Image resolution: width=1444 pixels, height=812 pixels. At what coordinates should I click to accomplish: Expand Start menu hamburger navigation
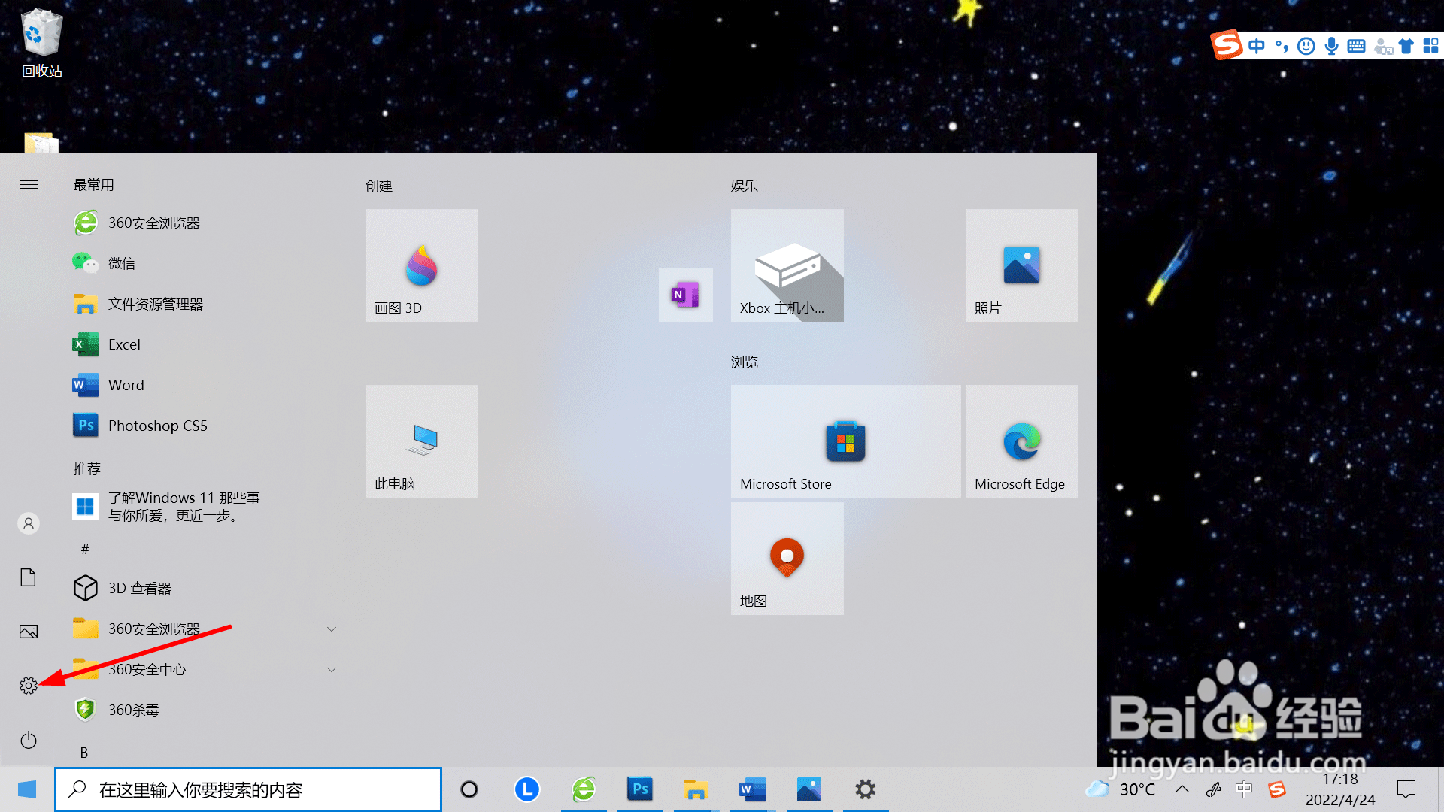[29, 185]
